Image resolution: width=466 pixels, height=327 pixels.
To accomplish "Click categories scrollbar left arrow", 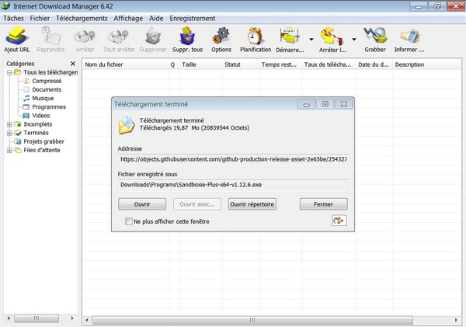I will click(x=9, y=318).
